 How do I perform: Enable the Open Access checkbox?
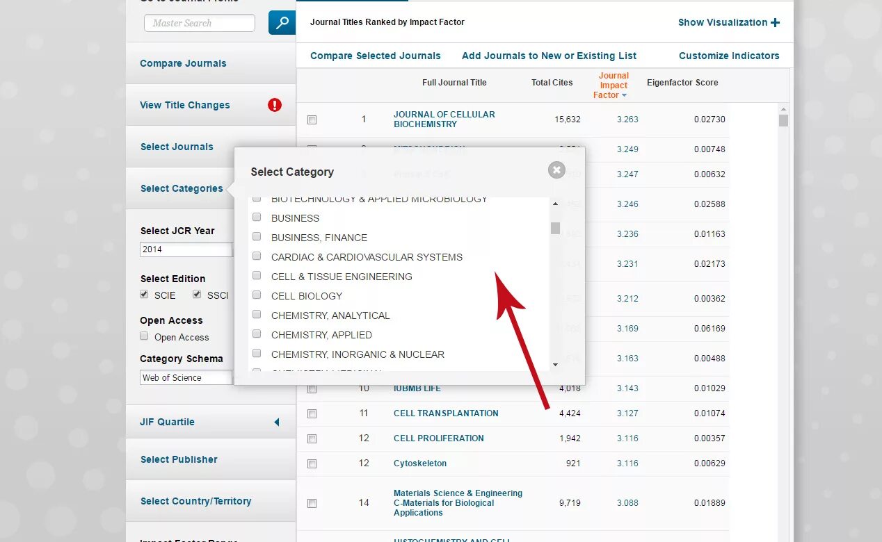tap(145, 336)
